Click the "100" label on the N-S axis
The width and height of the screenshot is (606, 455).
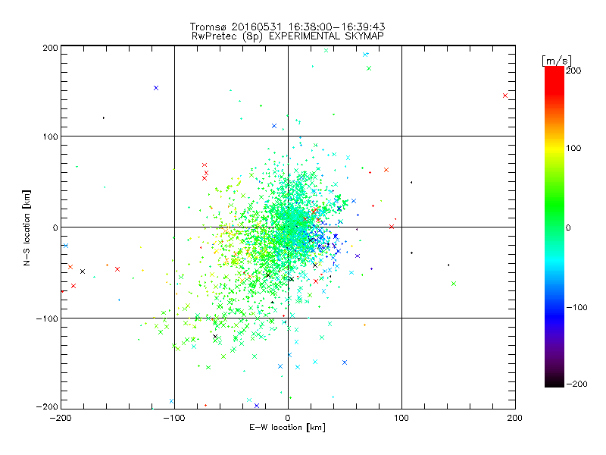[x=50, y=136]
